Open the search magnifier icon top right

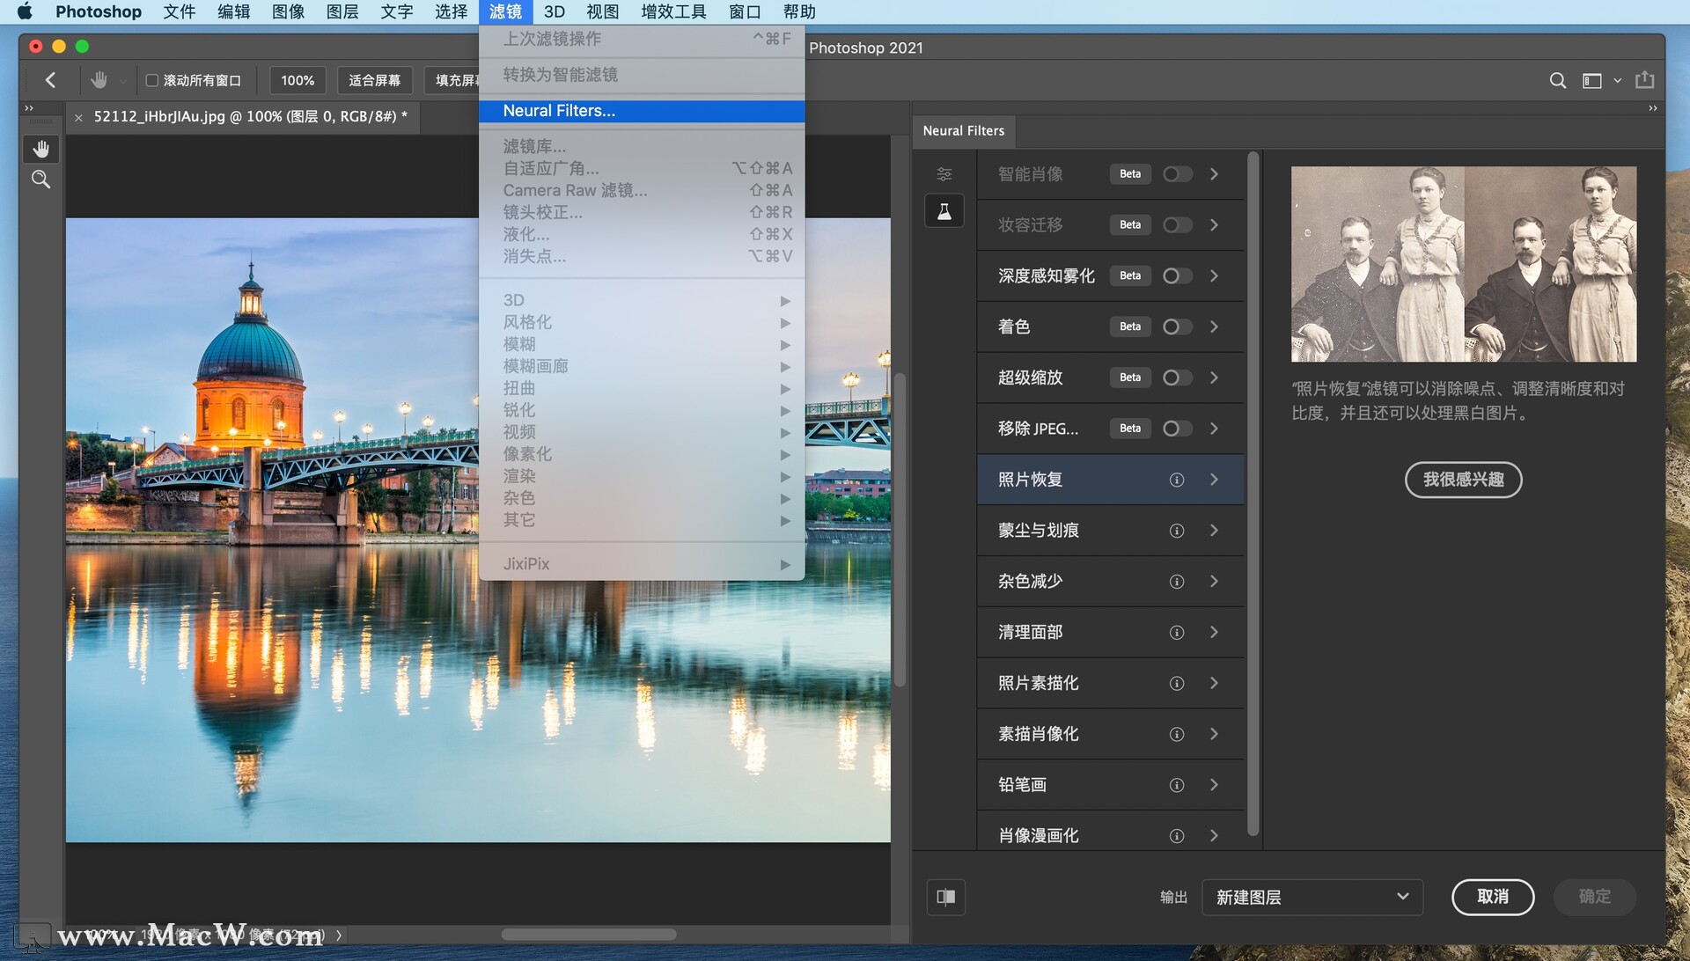[1557, 80]
